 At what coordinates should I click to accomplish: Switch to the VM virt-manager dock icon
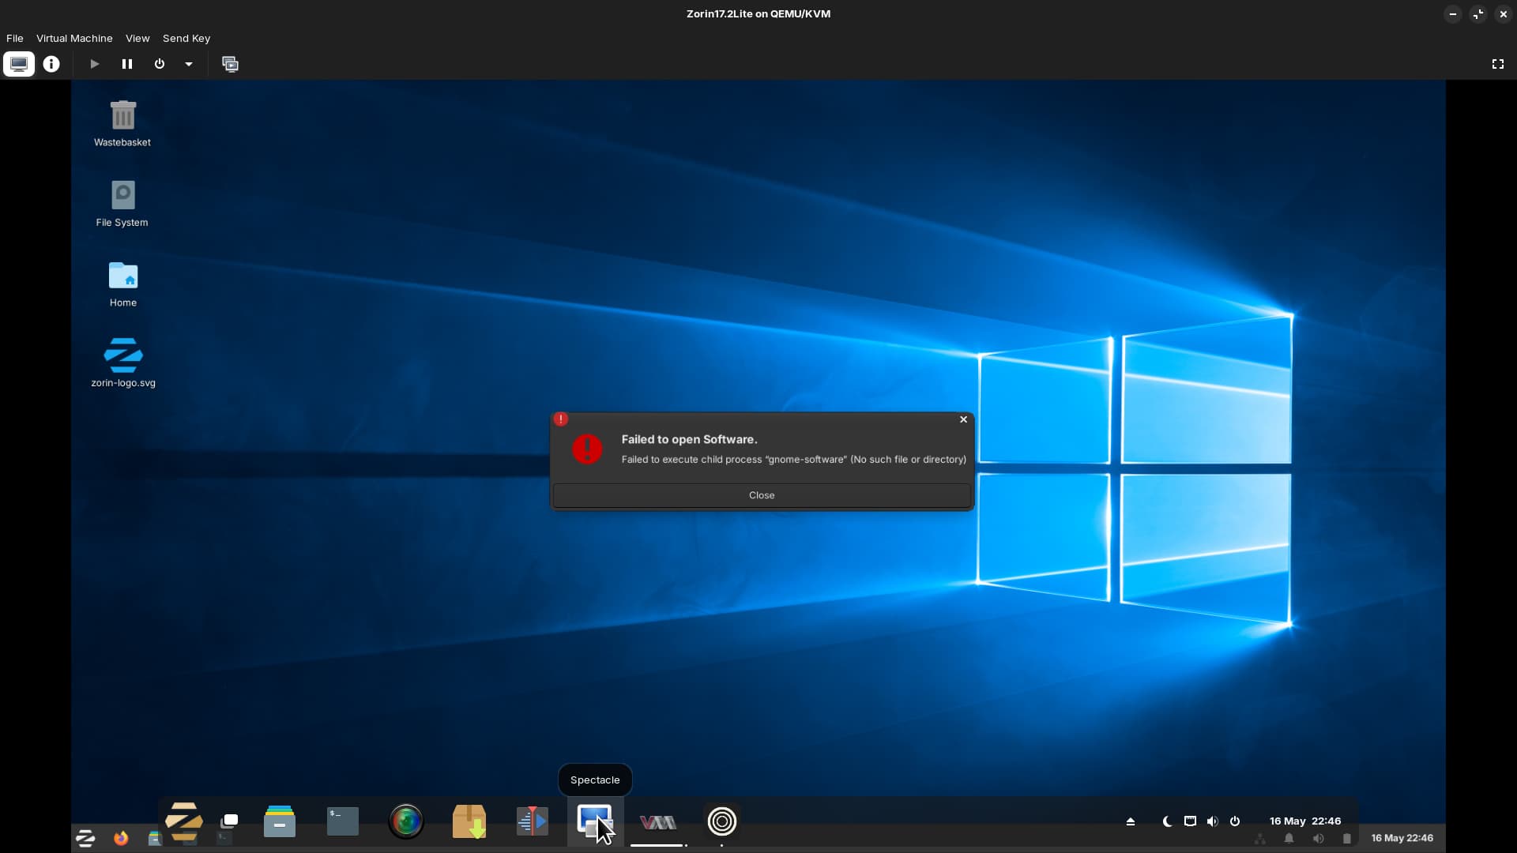coord(658,823)
